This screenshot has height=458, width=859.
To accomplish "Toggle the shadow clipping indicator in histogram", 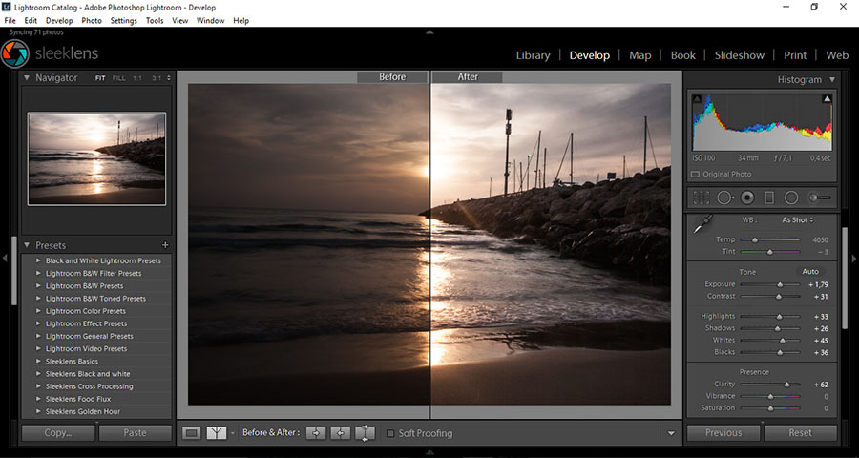I will [x=696, y=98].
